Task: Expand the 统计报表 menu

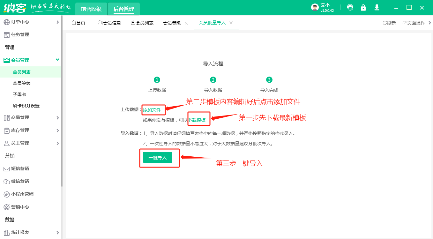Action: (x=20, y=233)
